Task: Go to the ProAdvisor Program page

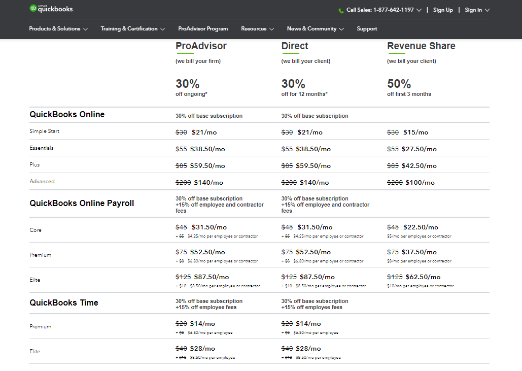Action: tap(203, 29)
